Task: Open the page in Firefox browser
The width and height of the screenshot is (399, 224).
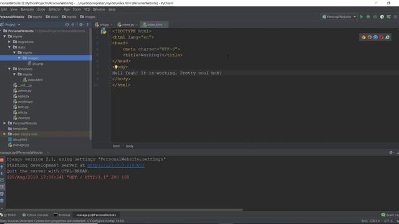Action: (x=370, y=37)
